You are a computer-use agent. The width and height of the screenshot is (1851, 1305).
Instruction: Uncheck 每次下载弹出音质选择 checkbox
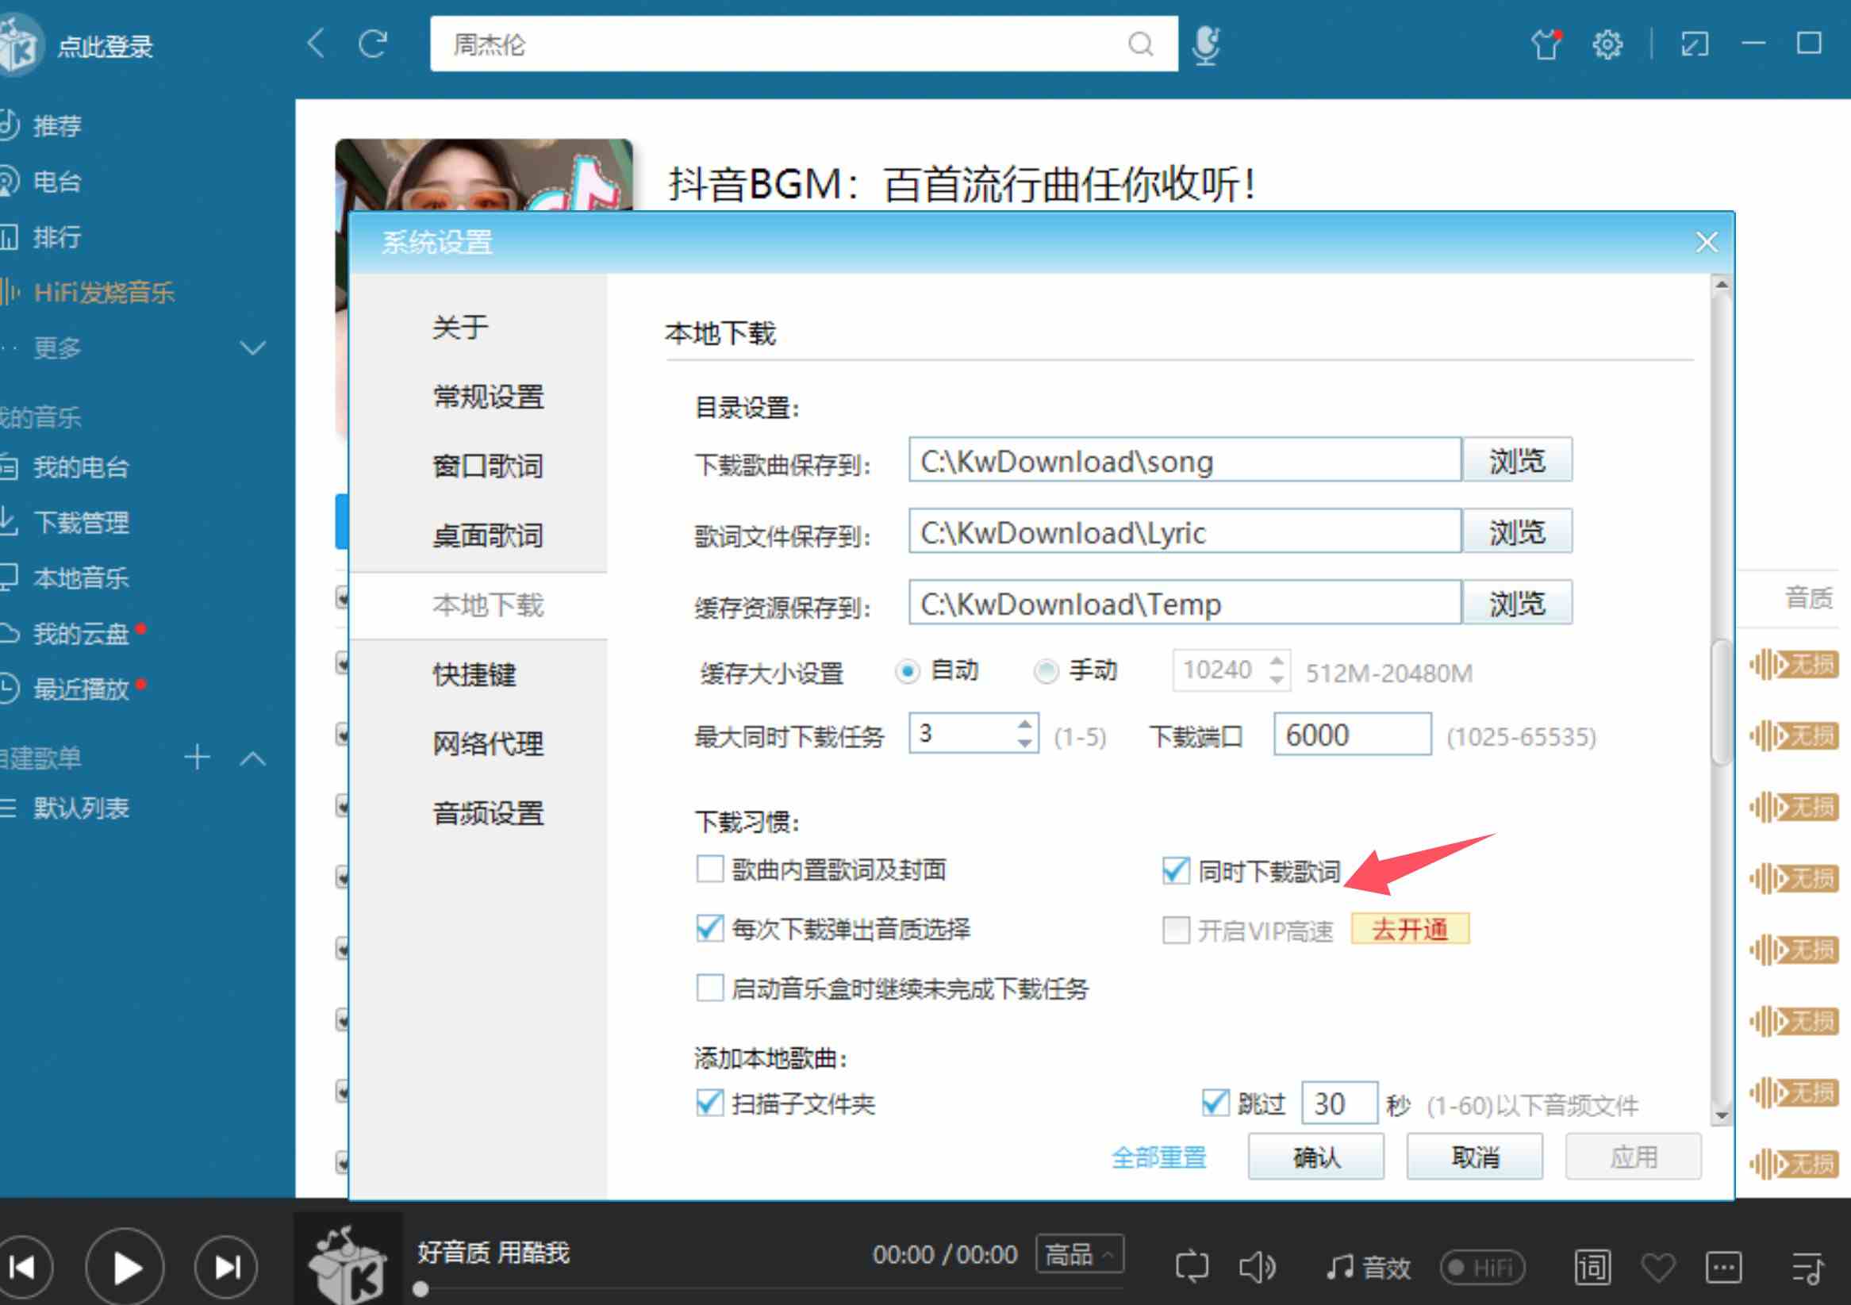coord(709,929)
